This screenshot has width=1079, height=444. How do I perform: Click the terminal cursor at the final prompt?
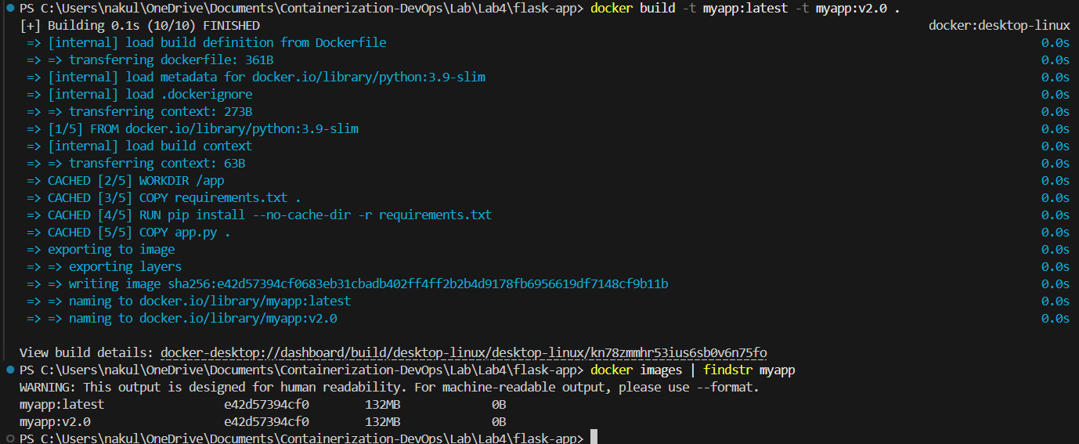click(594, 438)
